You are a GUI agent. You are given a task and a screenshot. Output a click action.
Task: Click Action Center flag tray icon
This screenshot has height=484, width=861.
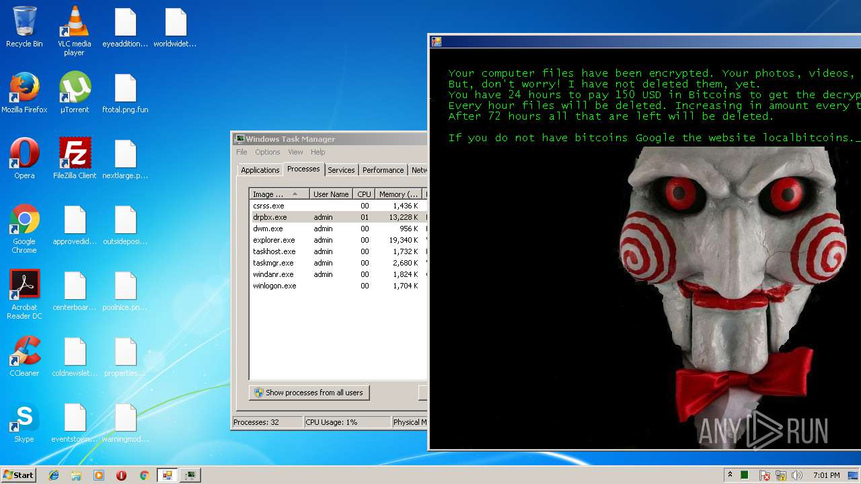point(765,475)
